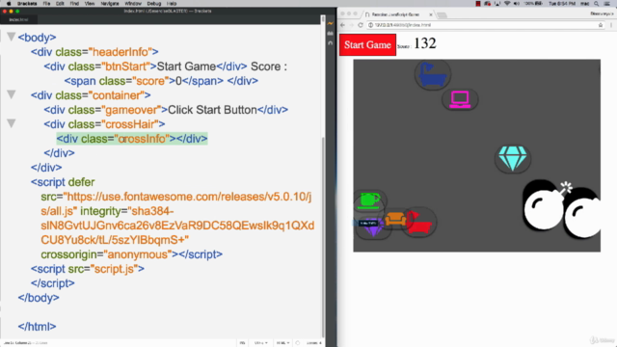Open Notification Center icon in menu bar
This screenshot has height=347, width=617.
[607, 4]
